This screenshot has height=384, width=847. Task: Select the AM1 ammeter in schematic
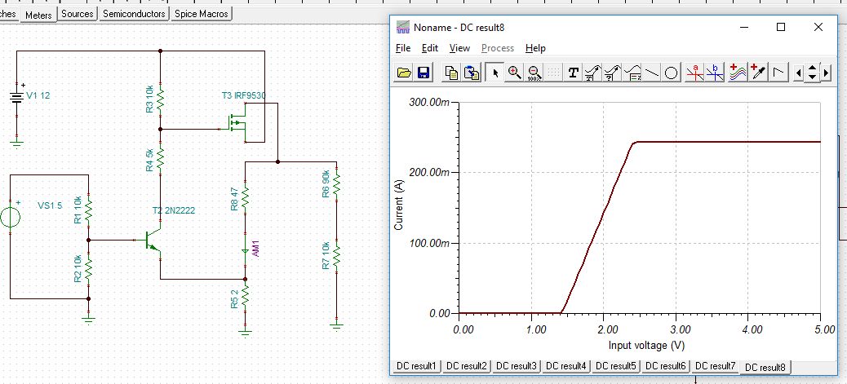point(246,251)
